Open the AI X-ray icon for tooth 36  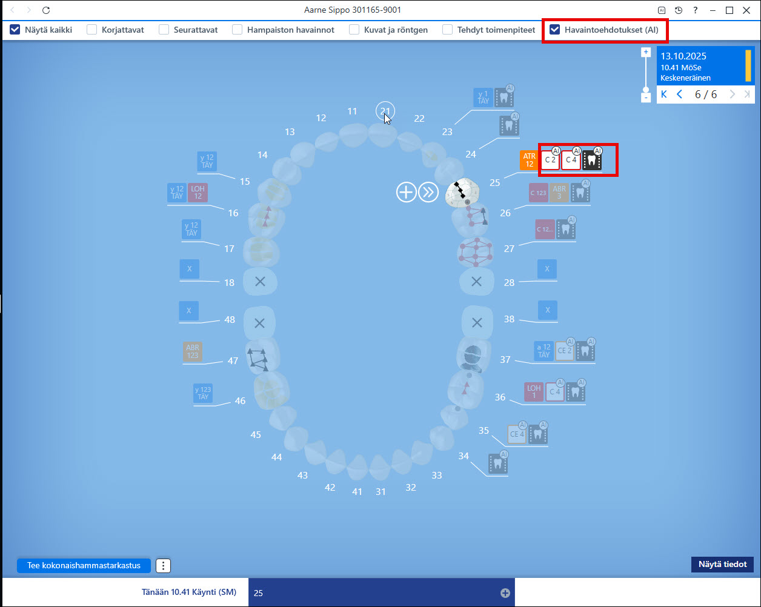[x=575, y=392]
